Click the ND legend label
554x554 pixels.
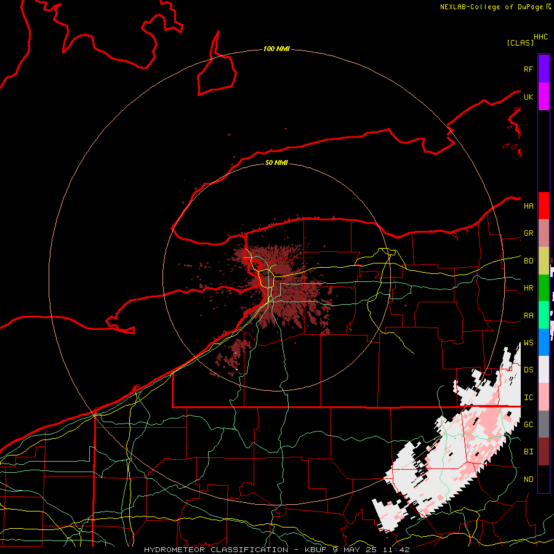coord(528,480)
